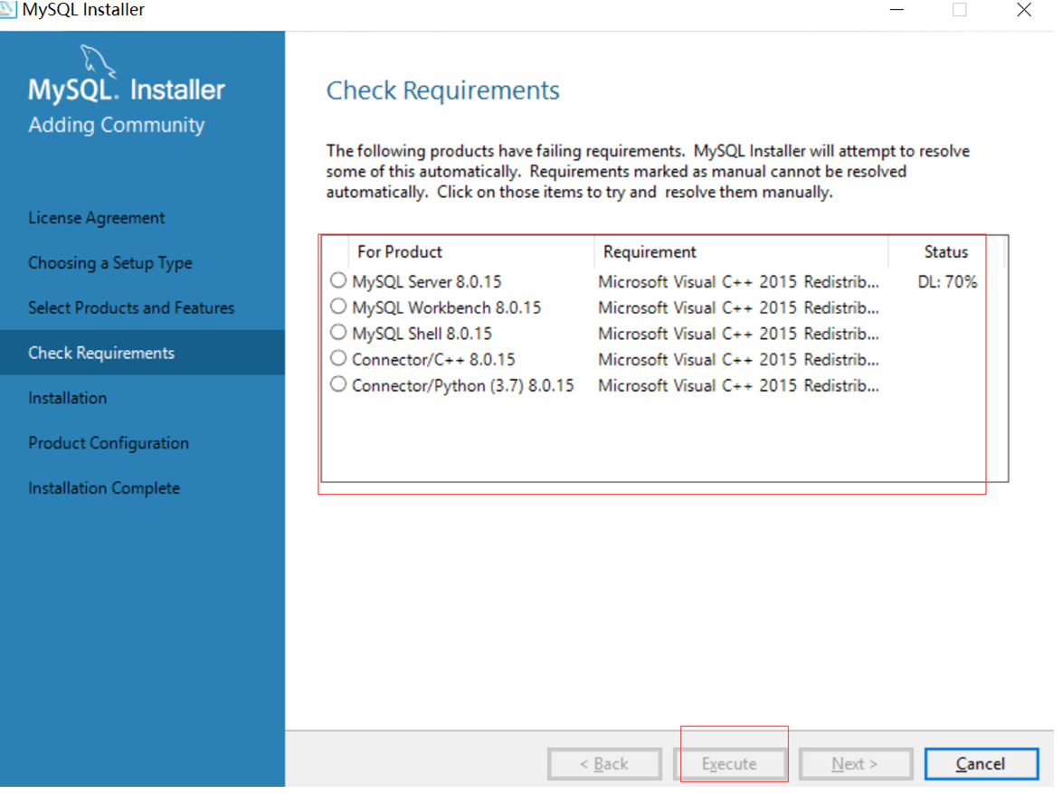Click the Cancel button
1062x794 pixels.
(x=981, y=764)
